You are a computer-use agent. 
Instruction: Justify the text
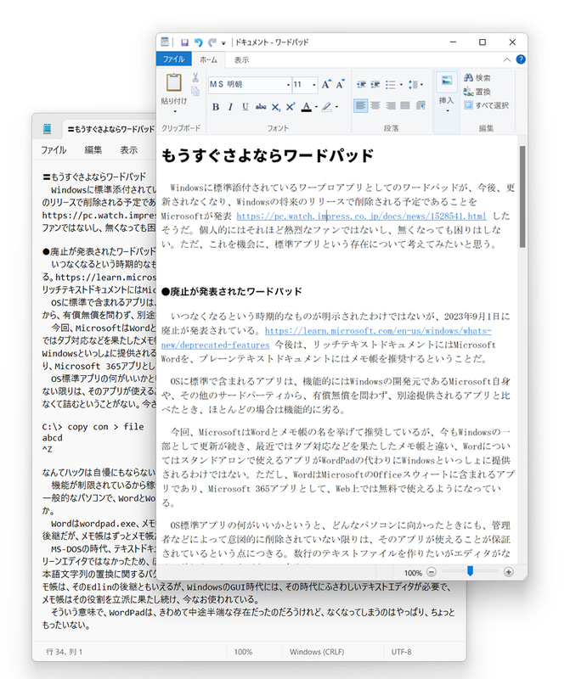click(x=405, y=105)
